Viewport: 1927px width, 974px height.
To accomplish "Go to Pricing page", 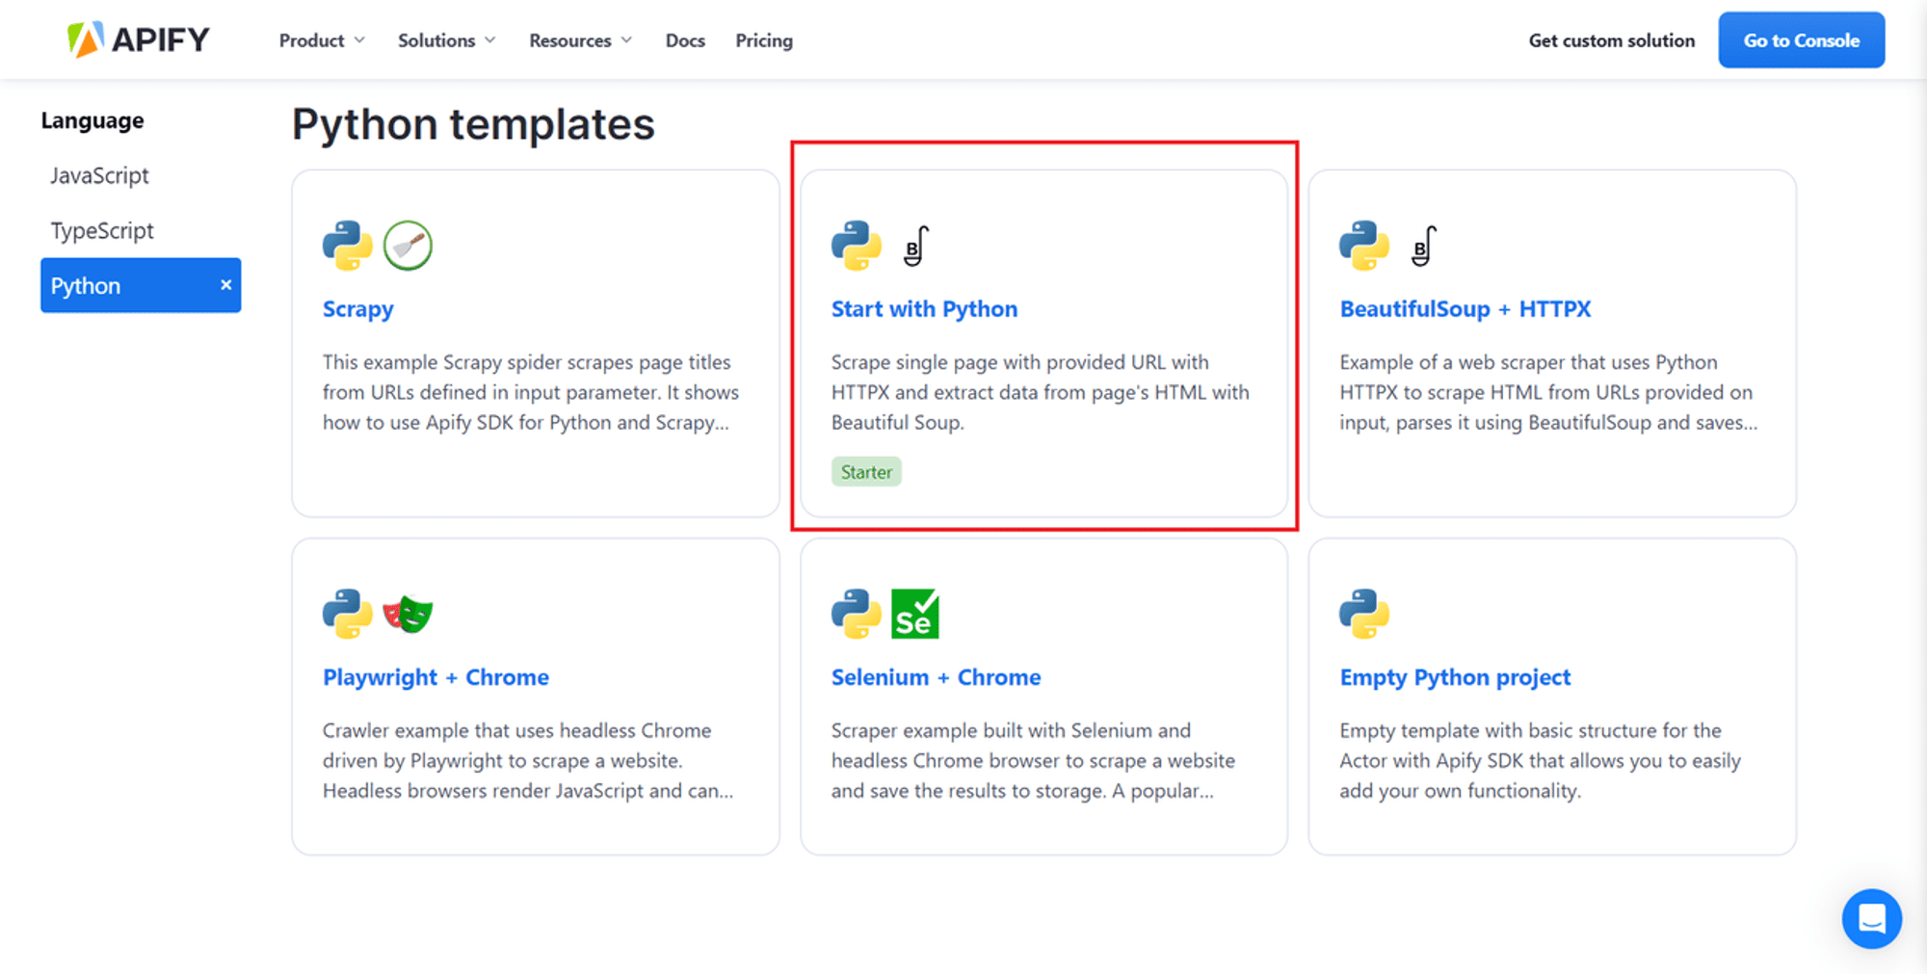I will click(764, 40).
